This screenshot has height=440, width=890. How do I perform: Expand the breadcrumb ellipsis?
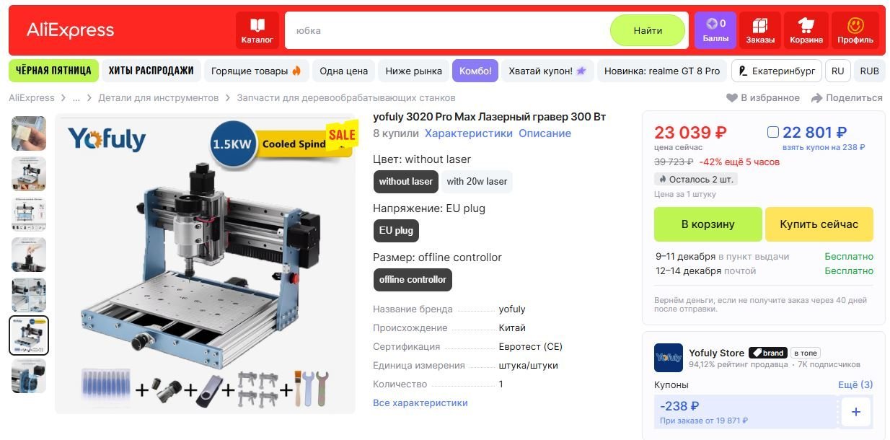[x=76, y=97]
